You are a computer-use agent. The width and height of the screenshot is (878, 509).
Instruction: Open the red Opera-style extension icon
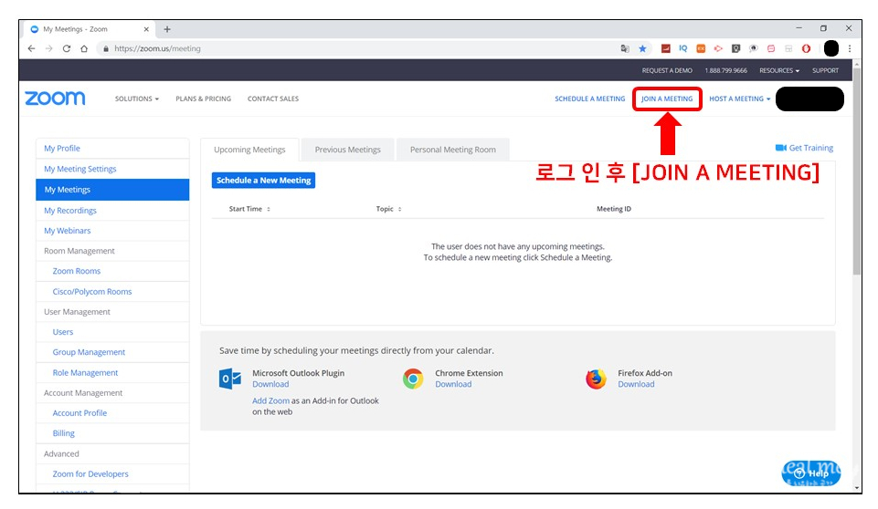[807, 48]
